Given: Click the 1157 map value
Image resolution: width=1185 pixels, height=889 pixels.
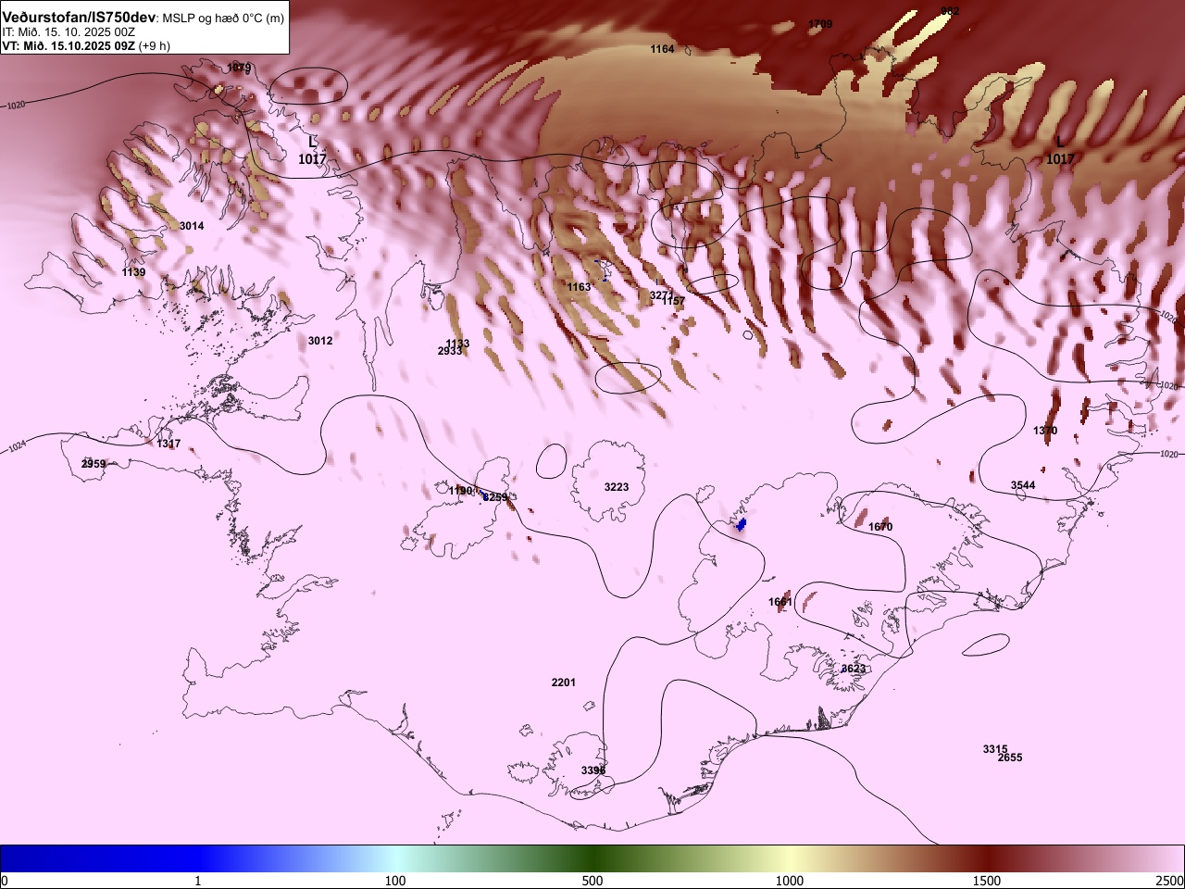Looking at the screenshot, I should 674,301.
